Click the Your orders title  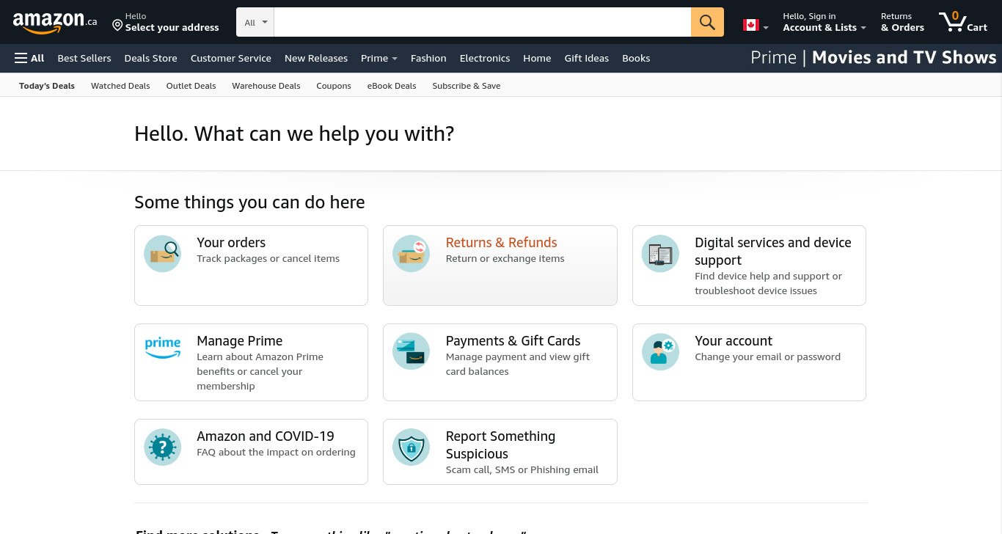click(231, 243)
